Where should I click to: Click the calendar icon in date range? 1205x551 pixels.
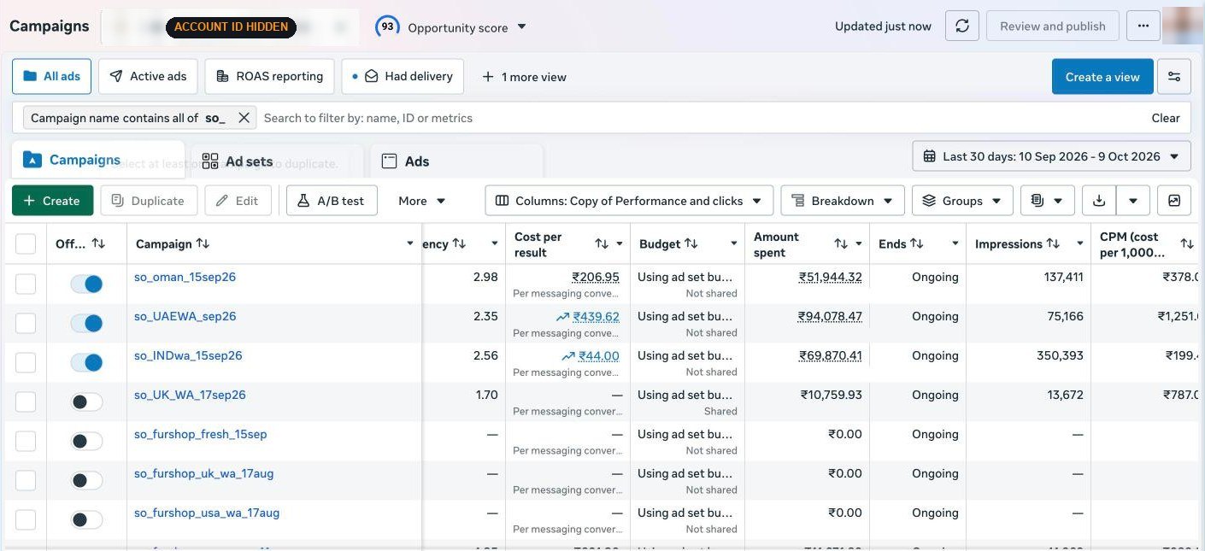pos(929,156)
